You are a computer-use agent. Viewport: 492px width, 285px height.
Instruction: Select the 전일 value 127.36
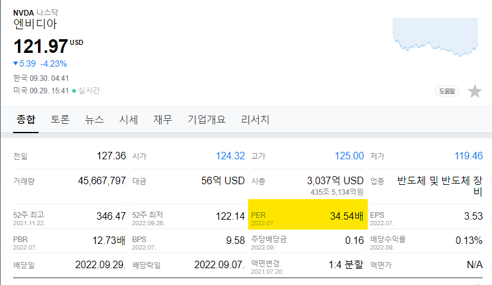111,156
